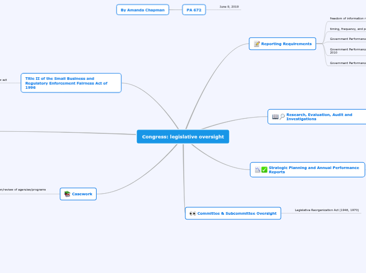Select the central Congress: legislative oversight node
The height and width of the screenshot is (273, 366).
tap(183, 137)
